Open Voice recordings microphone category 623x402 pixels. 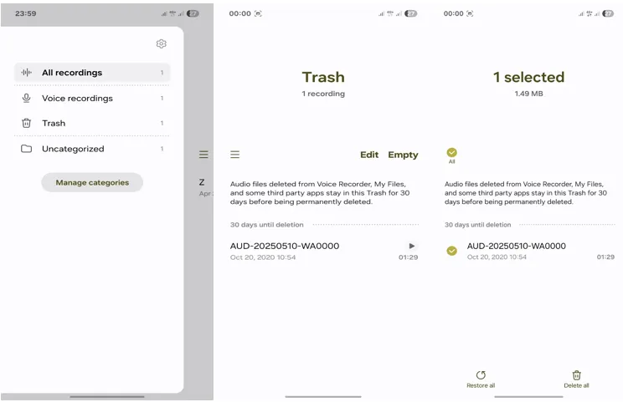pyautogui.click(x=92, y=98)
